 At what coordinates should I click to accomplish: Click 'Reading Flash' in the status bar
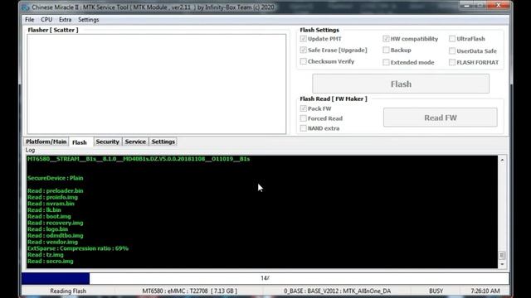[68, 291]
